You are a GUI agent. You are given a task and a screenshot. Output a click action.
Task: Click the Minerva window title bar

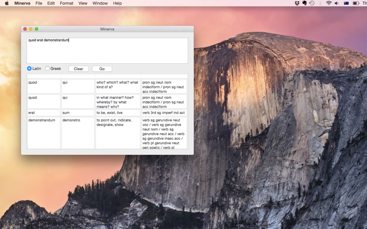[107, 29]
